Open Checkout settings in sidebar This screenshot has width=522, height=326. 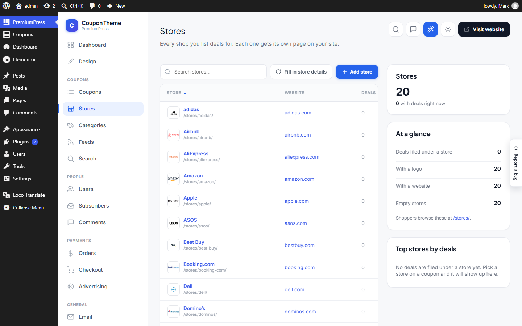[x=103, y=270]
